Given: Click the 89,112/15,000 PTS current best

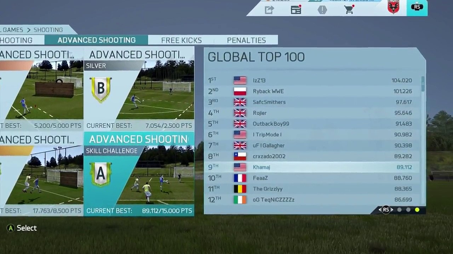Looking at the screenshot, I should [167, 211].
